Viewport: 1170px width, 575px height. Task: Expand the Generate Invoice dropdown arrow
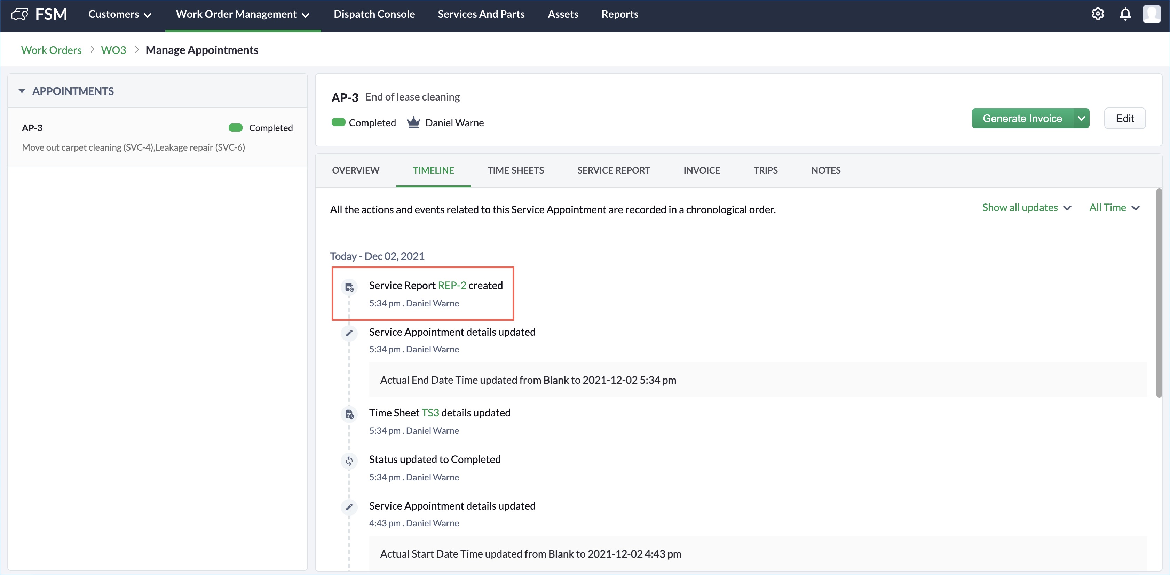pyautogui.click(x=1081, y=119)
